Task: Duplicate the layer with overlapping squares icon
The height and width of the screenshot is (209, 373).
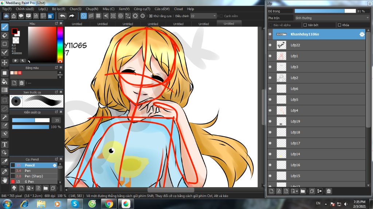Action: [312, 191]
